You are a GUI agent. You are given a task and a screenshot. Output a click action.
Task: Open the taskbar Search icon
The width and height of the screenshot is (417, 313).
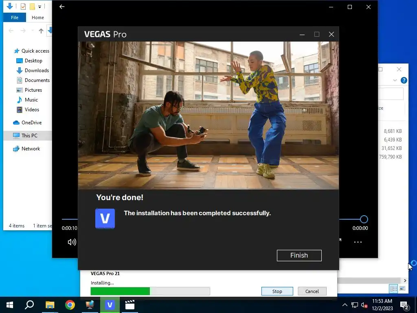[x=29, y=305]
